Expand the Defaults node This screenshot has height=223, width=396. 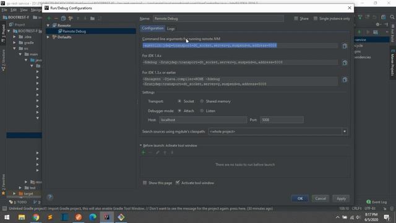click(x=48, y=37)
